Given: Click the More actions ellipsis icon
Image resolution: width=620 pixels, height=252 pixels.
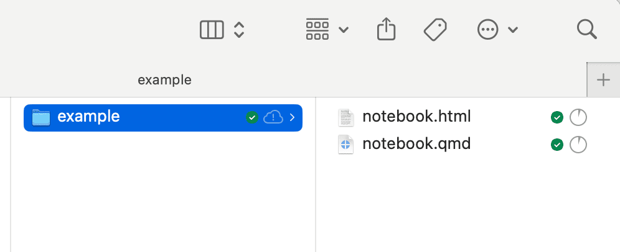Looking at the screenshot, I should 488,30.
